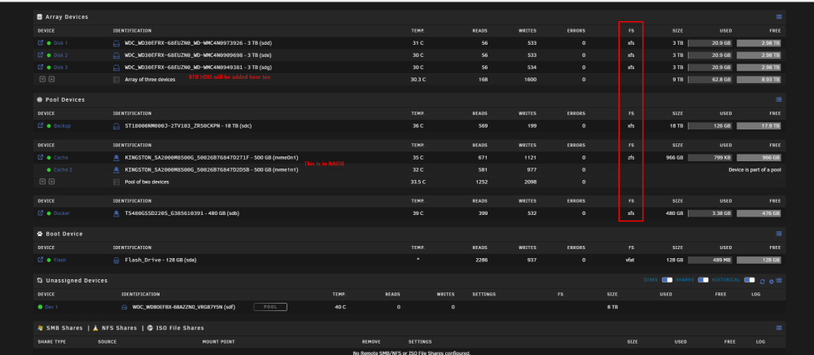The image size is (814, 355).
Task: Click Cache NVMe drive icon
Action: click(116, 157)
